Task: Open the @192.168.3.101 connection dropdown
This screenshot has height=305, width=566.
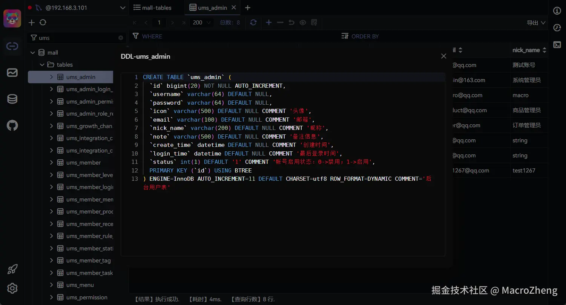Action: [x=122, y=8]
